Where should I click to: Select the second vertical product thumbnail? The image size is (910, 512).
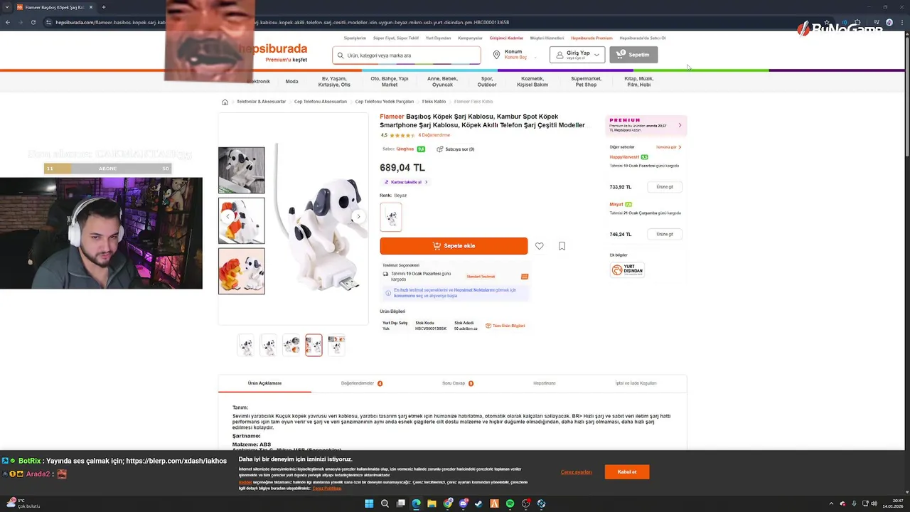pyautogui.click(x=242, y=220)
